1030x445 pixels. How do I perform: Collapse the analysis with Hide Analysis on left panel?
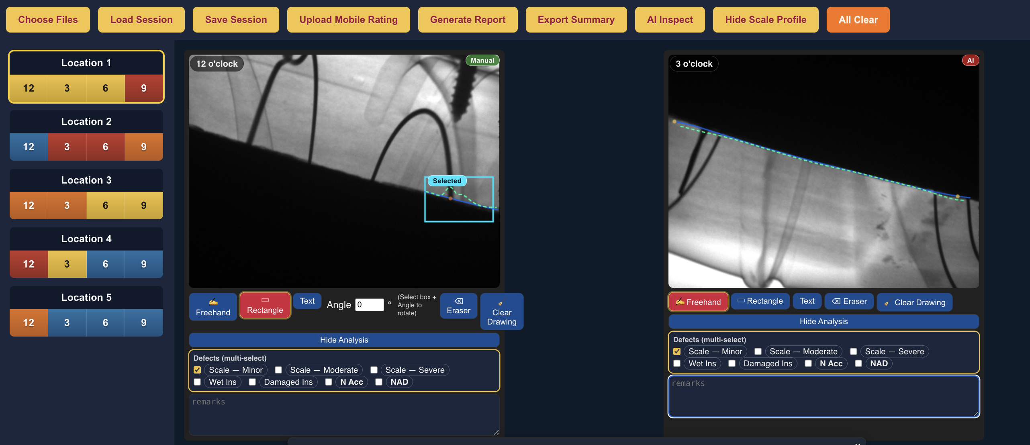pyautogui.click(x=343, y=340)
